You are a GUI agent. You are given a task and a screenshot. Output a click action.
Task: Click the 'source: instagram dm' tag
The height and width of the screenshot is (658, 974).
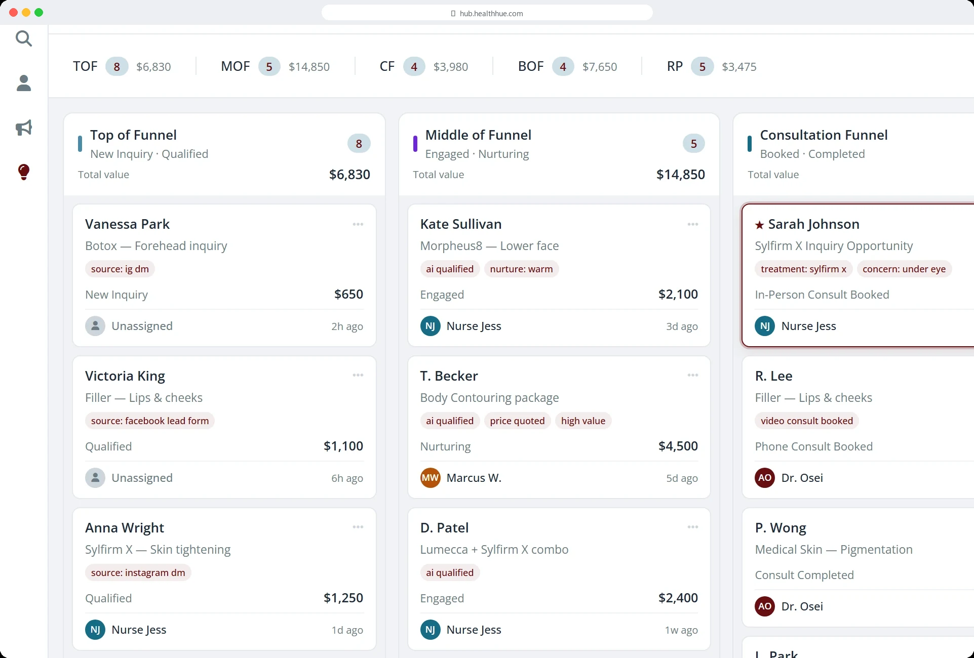(138, 572)
